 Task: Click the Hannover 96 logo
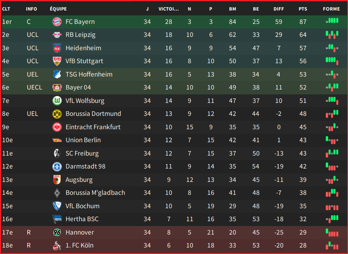click(57, 233)
